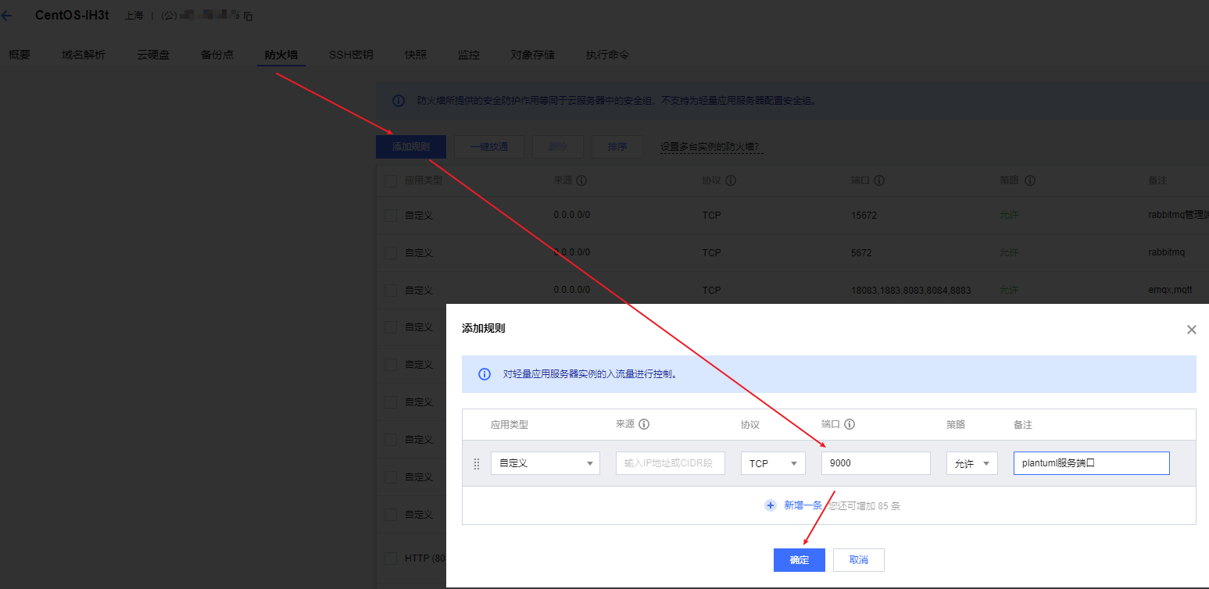
Task: Click the 新增一条 link
Action: point(803,505)
